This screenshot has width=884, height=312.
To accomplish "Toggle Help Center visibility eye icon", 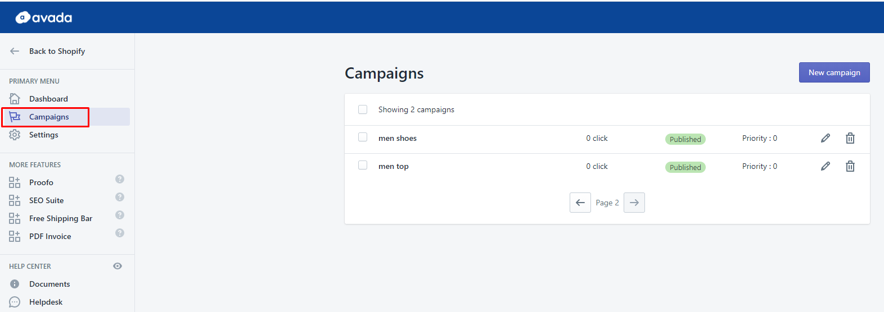I will (118, 266).
